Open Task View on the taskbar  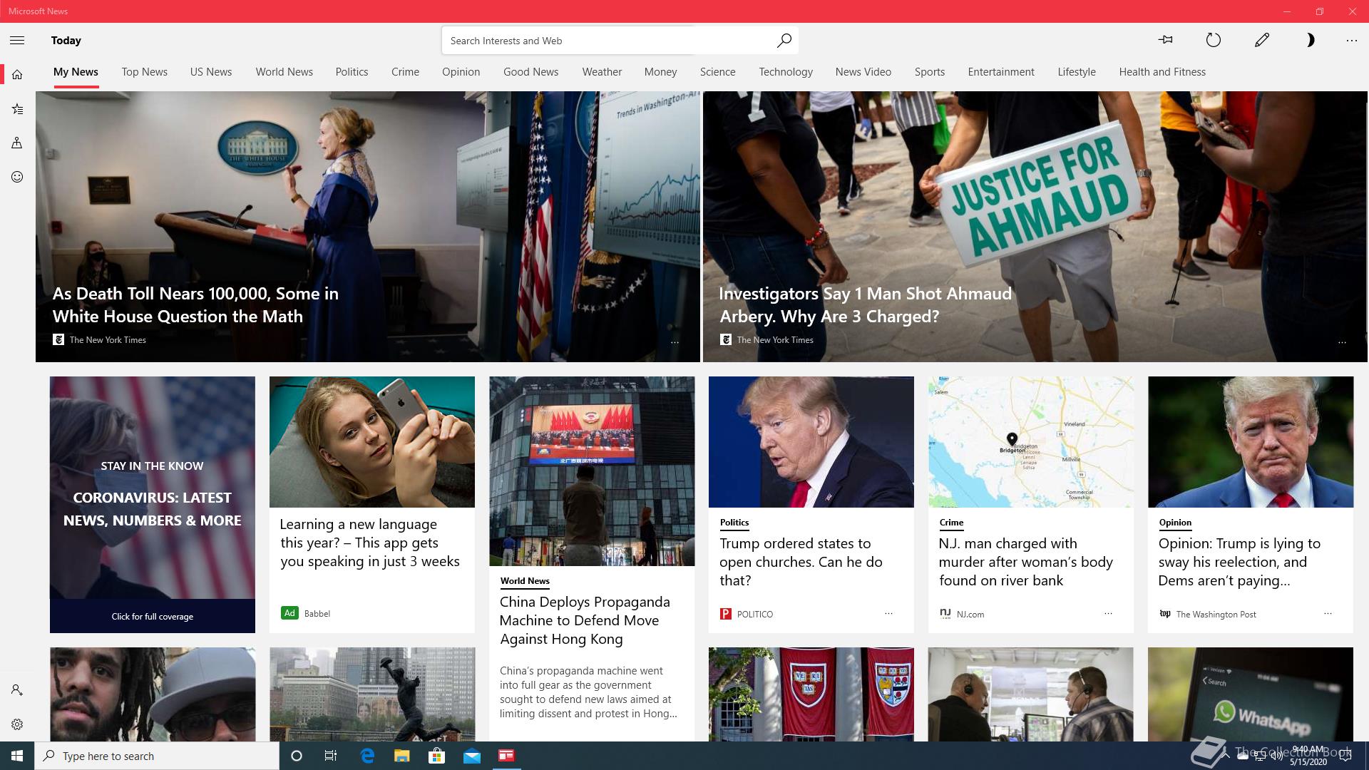(x=331, y=756)
